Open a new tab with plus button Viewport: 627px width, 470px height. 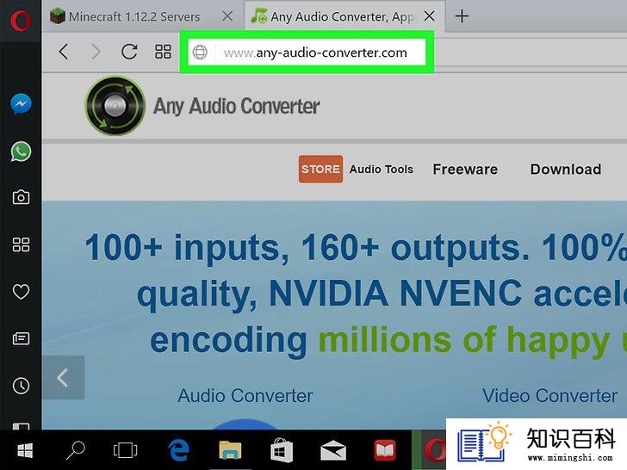click(462, 16)
